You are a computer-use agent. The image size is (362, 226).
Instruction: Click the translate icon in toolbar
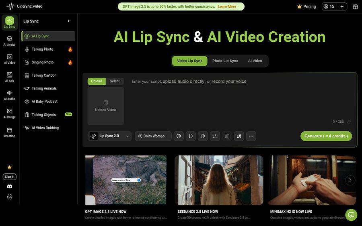227,136
